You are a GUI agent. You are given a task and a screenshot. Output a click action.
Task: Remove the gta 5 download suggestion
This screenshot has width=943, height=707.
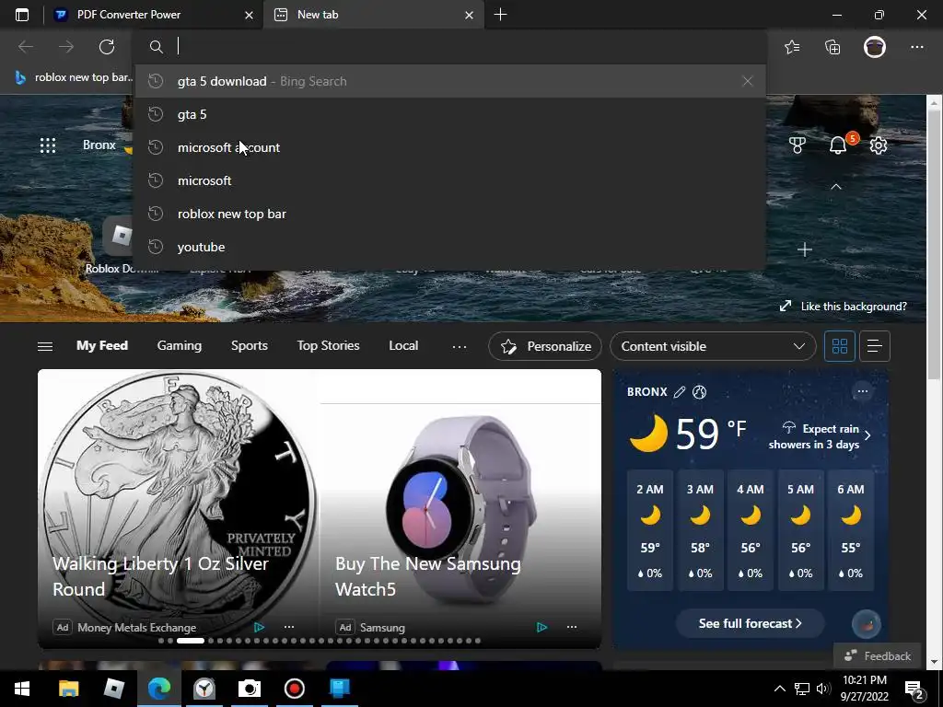click(747, 81)
